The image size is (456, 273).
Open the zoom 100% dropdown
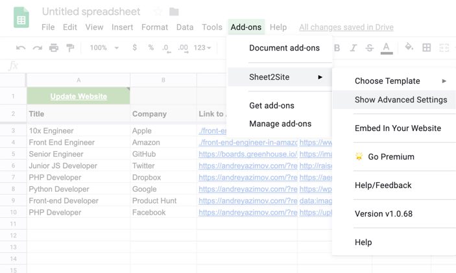pos(104,48)
